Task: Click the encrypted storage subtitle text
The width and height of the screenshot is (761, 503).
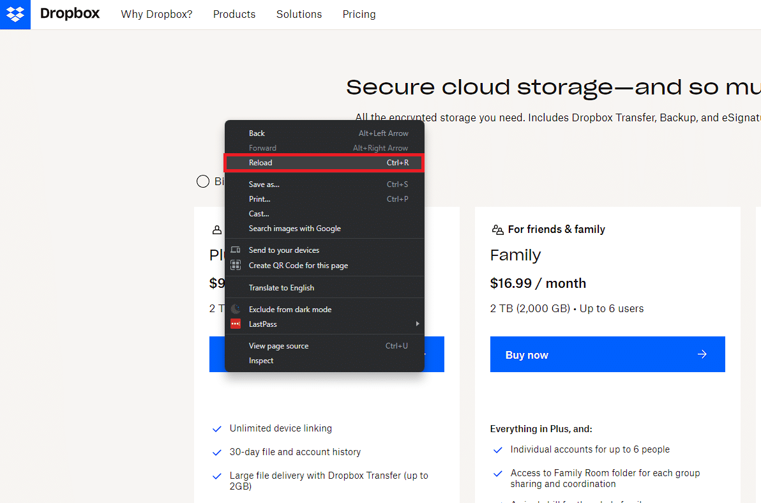Action: (558, 117)
